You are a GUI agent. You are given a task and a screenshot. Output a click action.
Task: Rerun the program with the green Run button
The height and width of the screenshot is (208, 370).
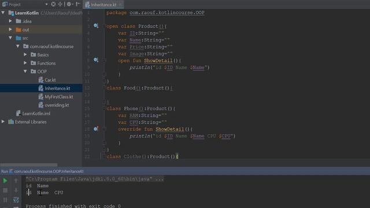tap(5, 181)
